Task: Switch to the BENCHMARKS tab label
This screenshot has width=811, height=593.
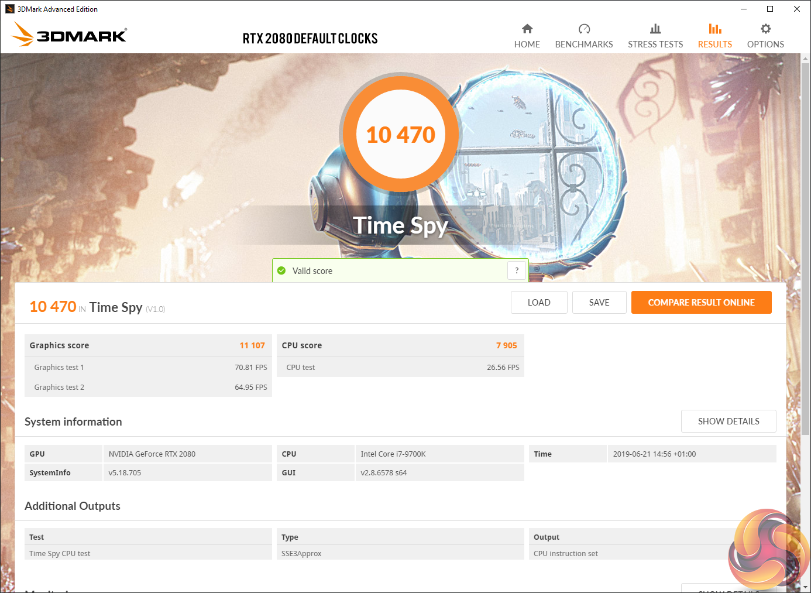Action: coord(584,44)
